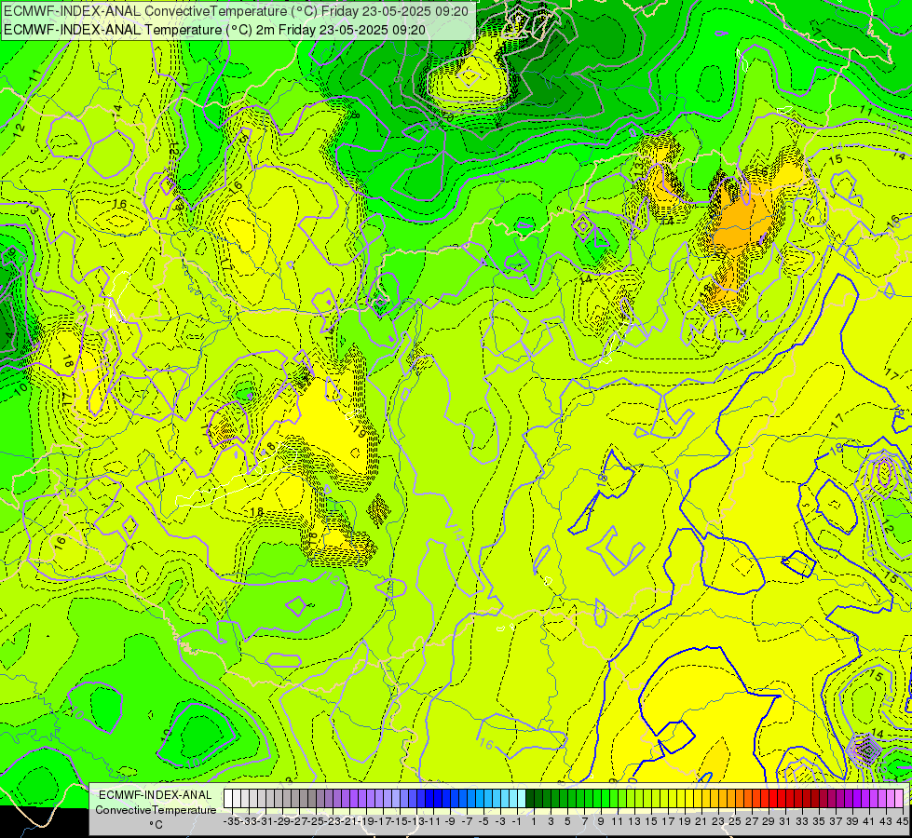Click the 33 scale value

802,821
